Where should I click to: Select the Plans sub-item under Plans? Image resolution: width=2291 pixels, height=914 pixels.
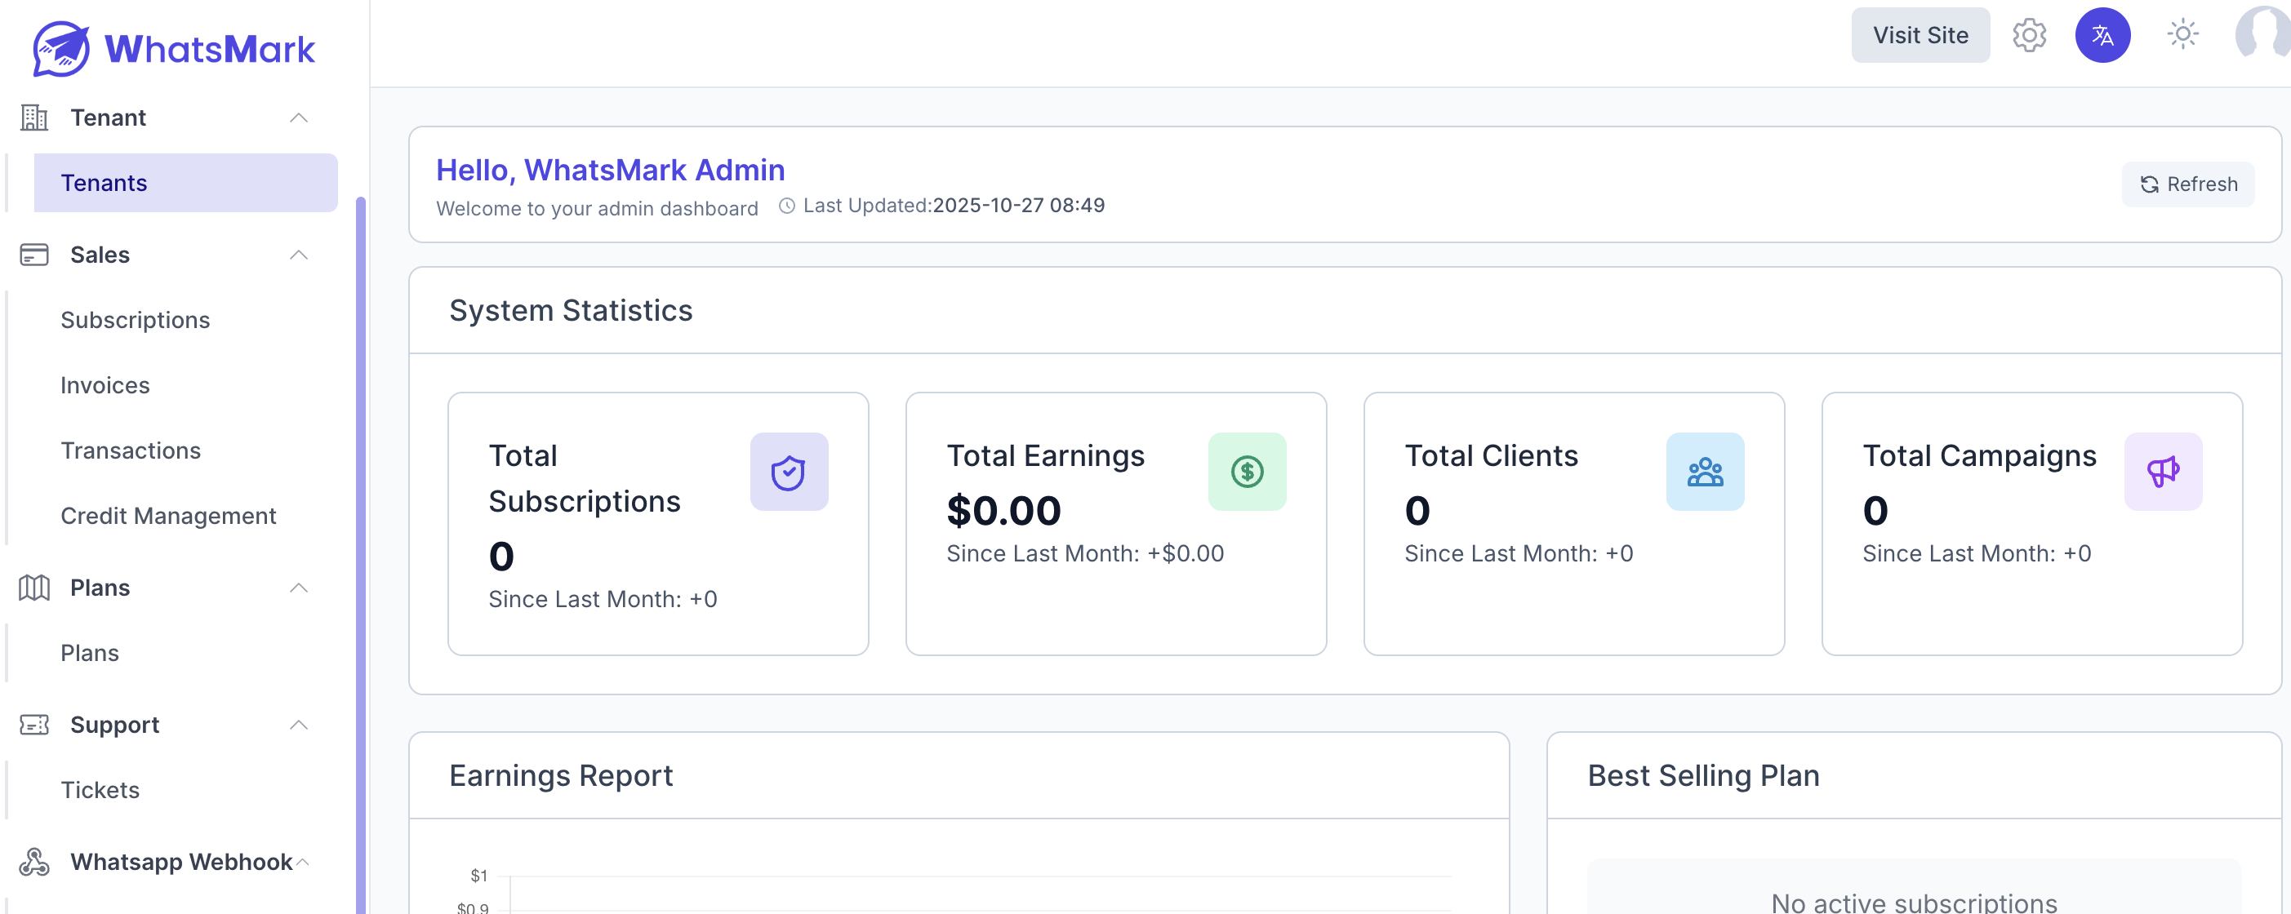90,654
